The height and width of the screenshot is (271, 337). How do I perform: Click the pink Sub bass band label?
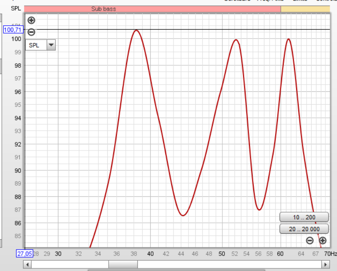coord(103,9)
